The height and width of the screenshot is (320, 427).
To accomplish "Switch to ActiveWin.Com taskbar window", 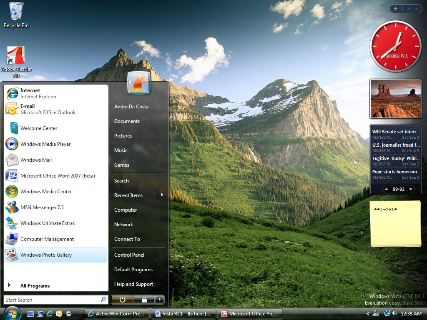I will [x=117, y=314].
